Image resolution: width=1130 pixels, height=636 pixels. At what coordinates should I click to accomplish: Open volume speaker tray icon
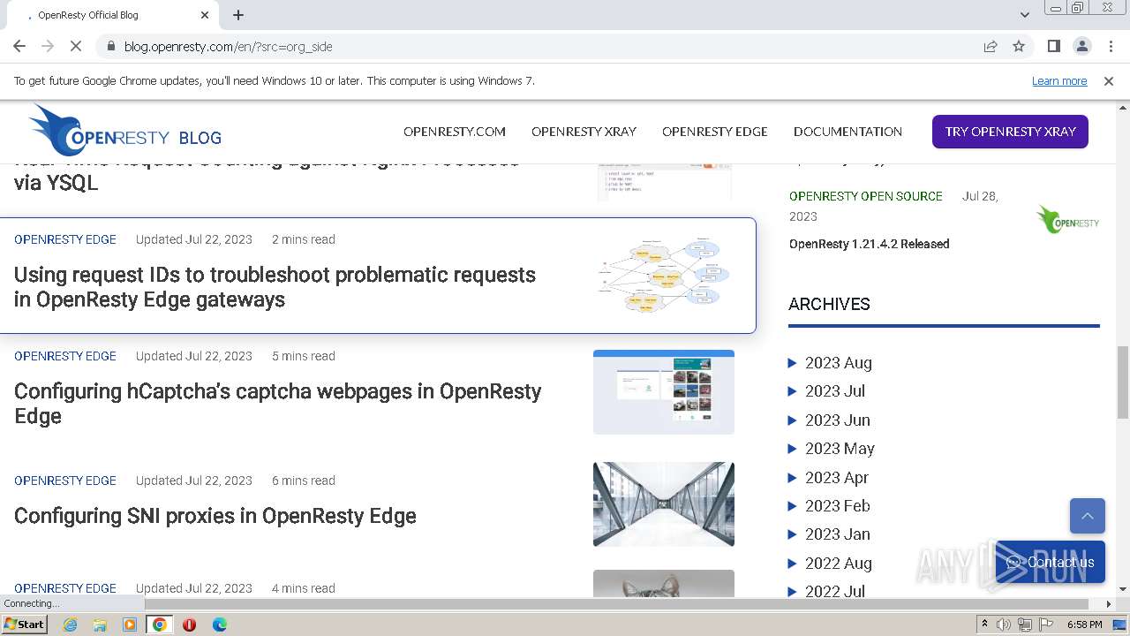(1004, 625)
